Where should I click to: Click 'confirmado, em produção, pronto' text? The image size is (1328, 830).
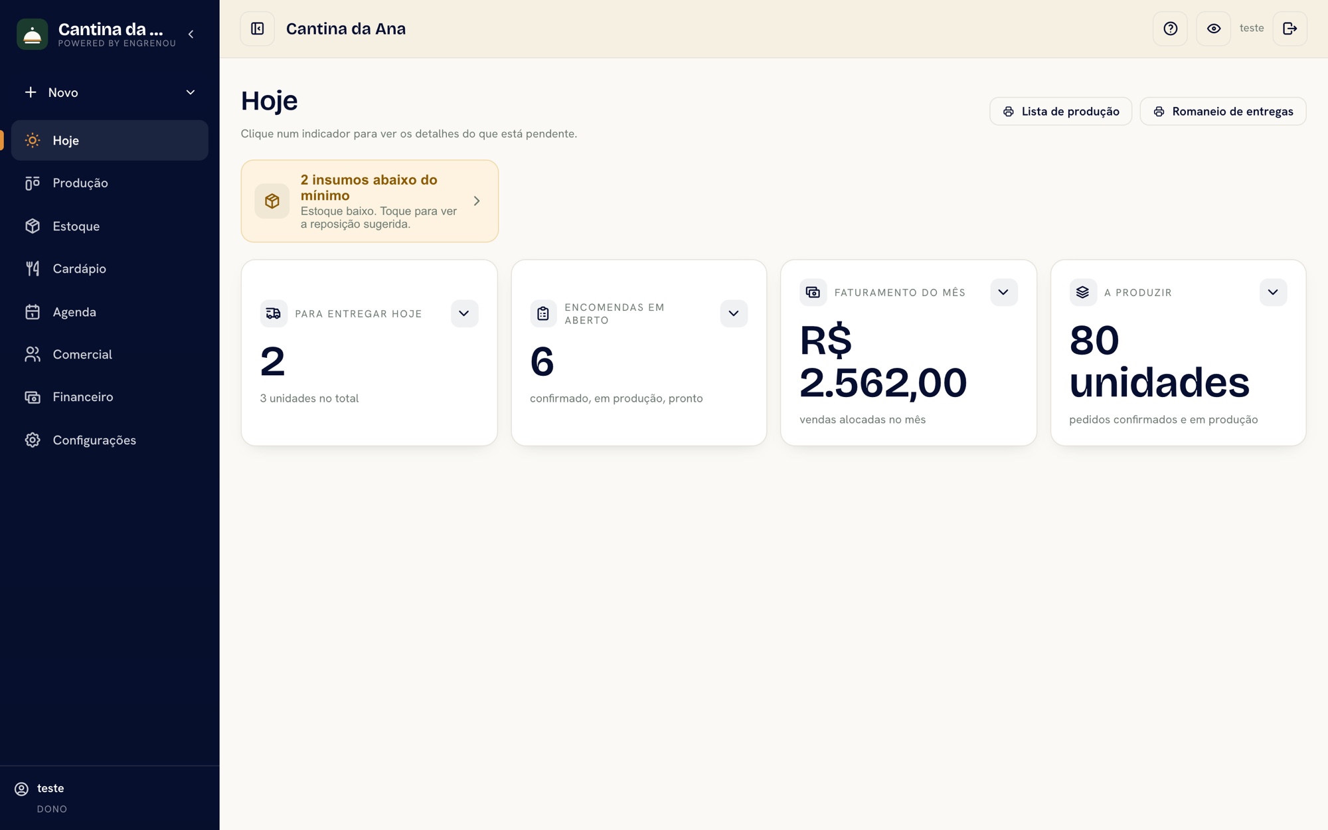pyautogui.click(x=616, y=398)
